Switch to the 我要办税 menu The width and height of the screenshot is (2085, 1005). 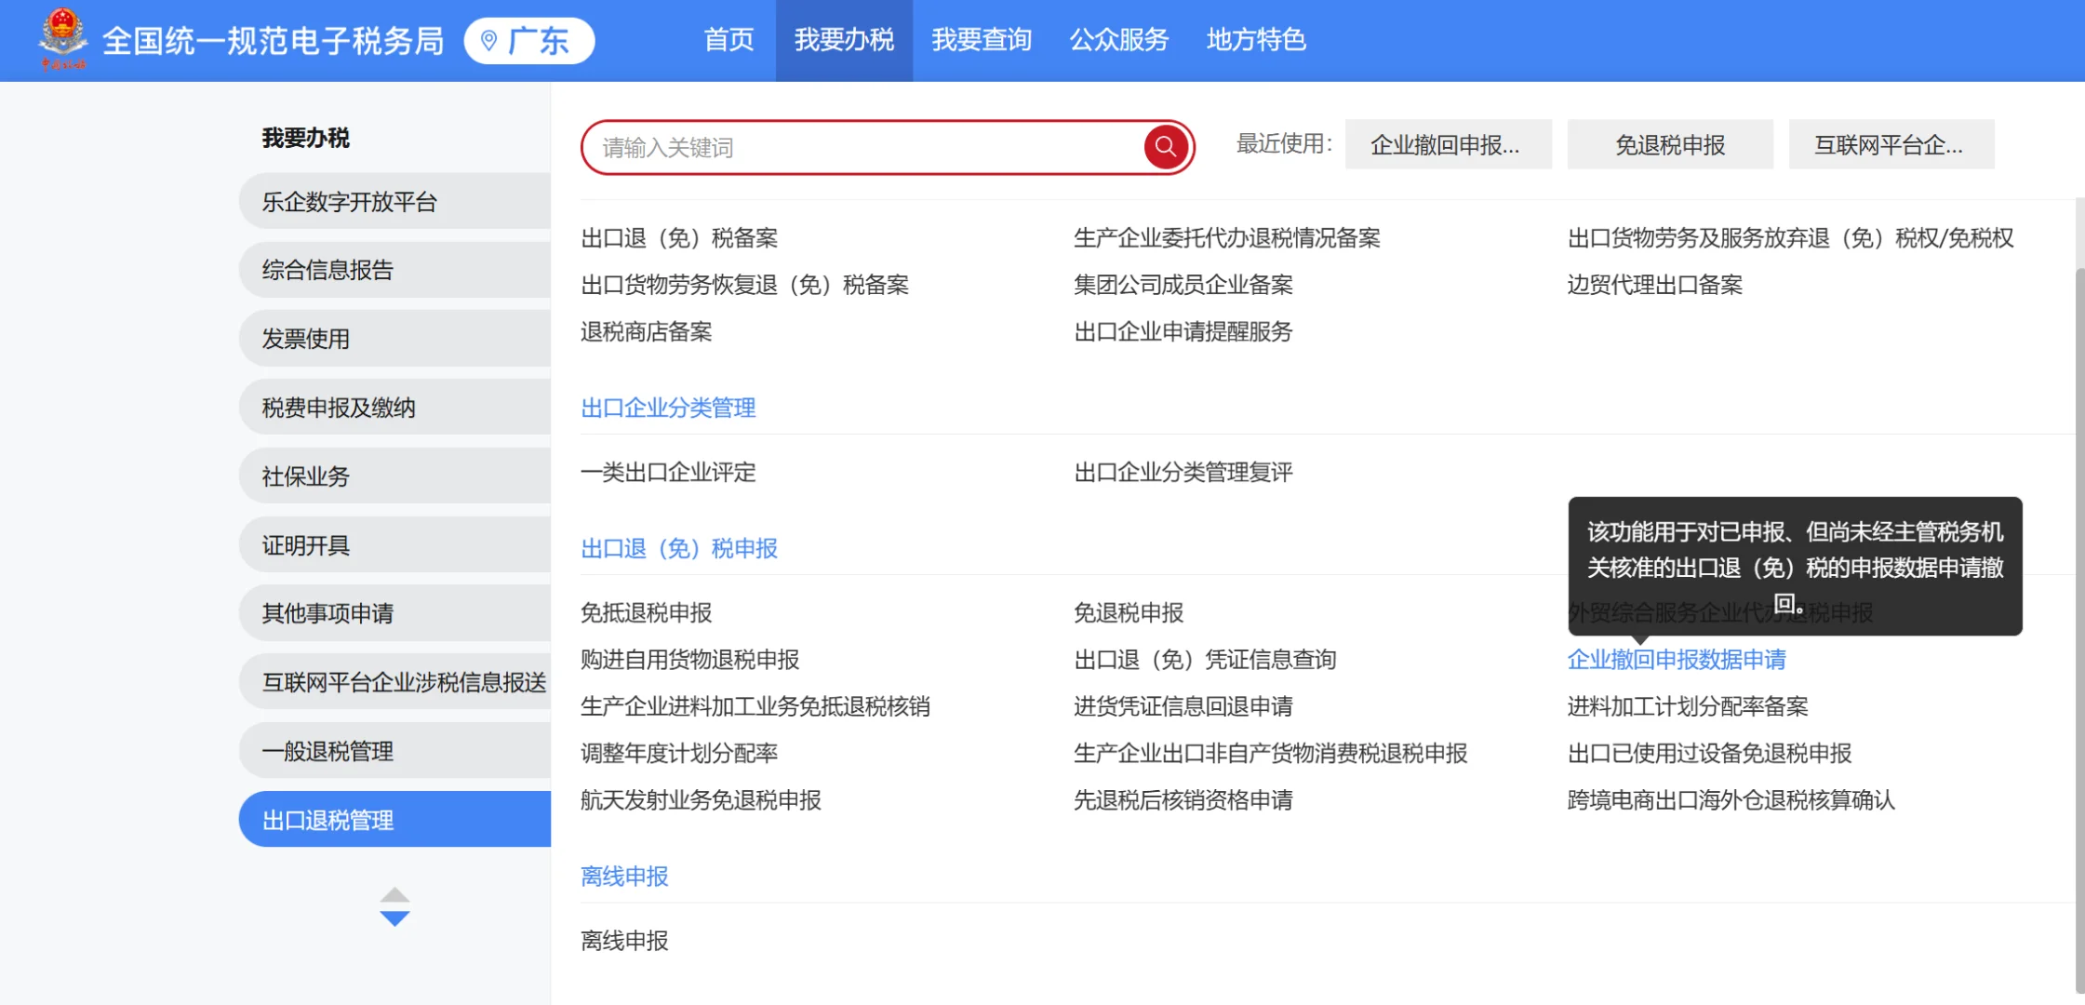(843, 40)
